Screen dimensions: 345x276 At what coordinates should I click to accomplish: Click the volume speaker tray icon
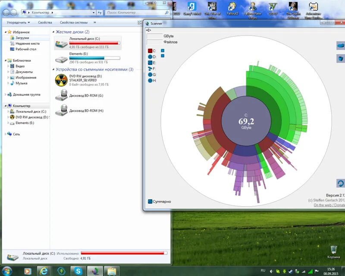pyautogui.click(x=272, y=272)
